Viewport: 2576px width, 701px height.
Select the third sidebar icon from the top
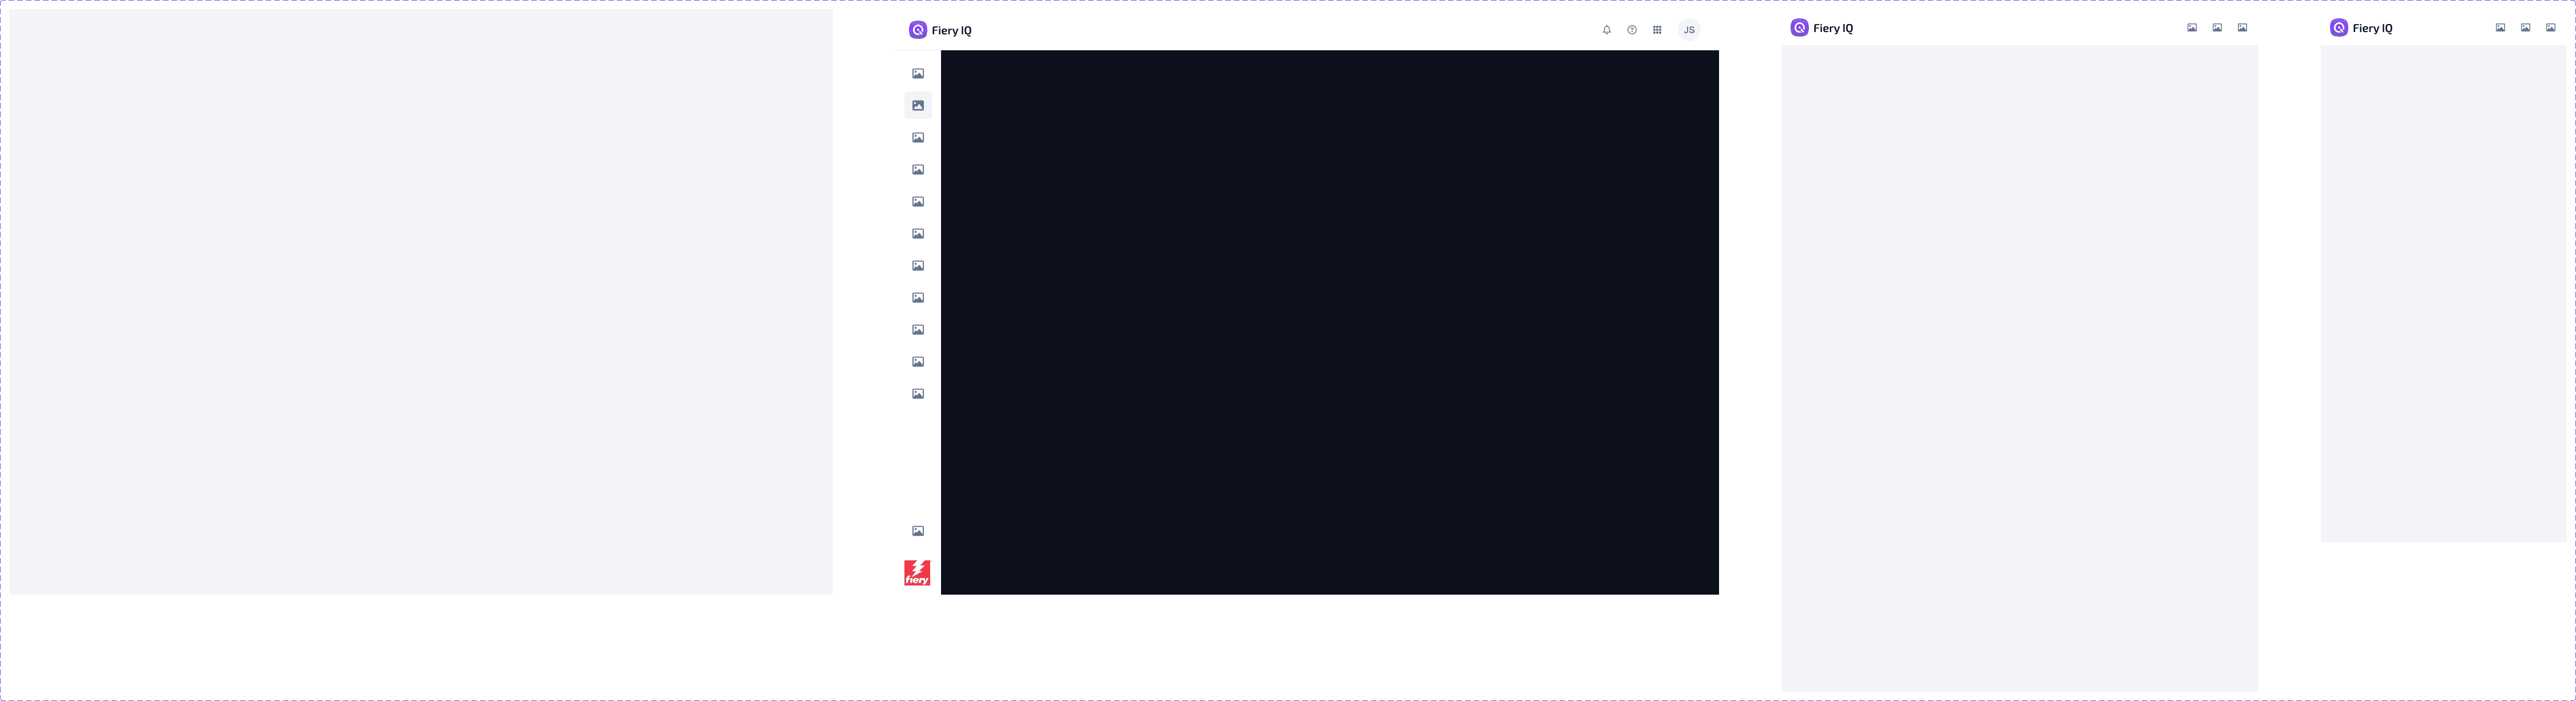point(917,137)
